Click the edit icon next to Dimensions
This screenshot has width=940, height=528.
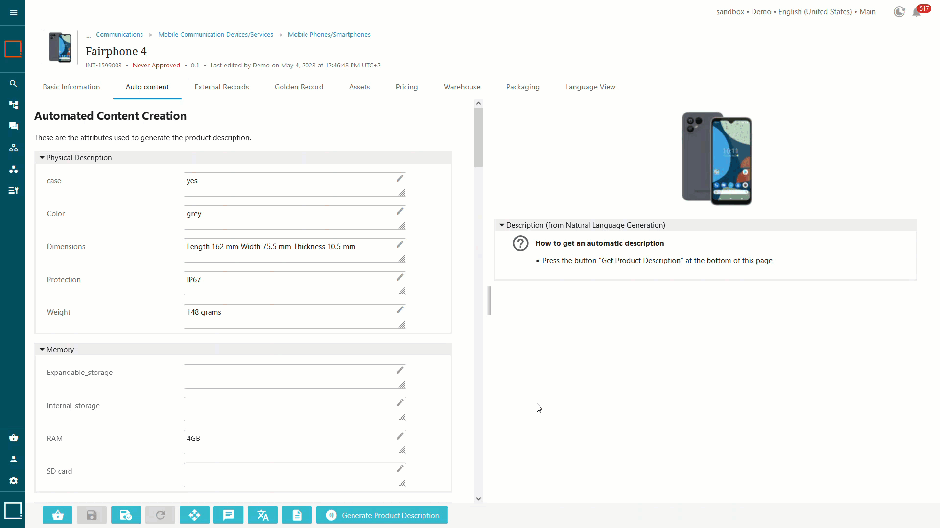(400, 244)
